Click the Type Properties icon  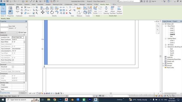point(10,8)
